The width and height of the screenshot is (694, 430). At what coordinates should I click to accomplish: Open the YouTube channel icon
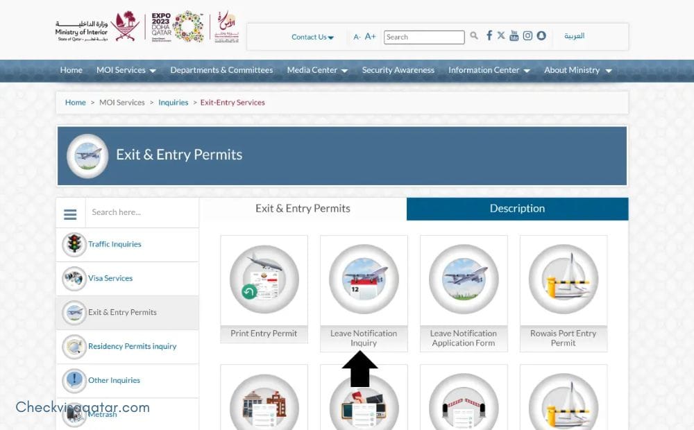[x=514, y=36]
